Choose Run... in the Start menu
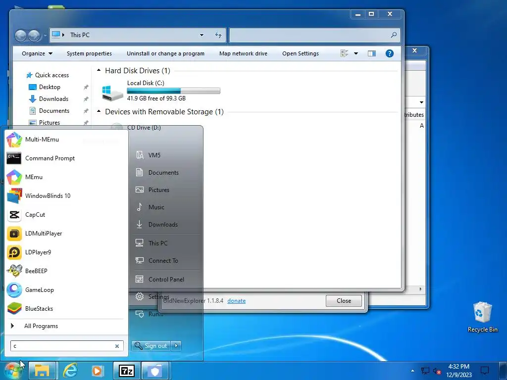Viewport: 507px width, 380px height. tap(150, 314)
